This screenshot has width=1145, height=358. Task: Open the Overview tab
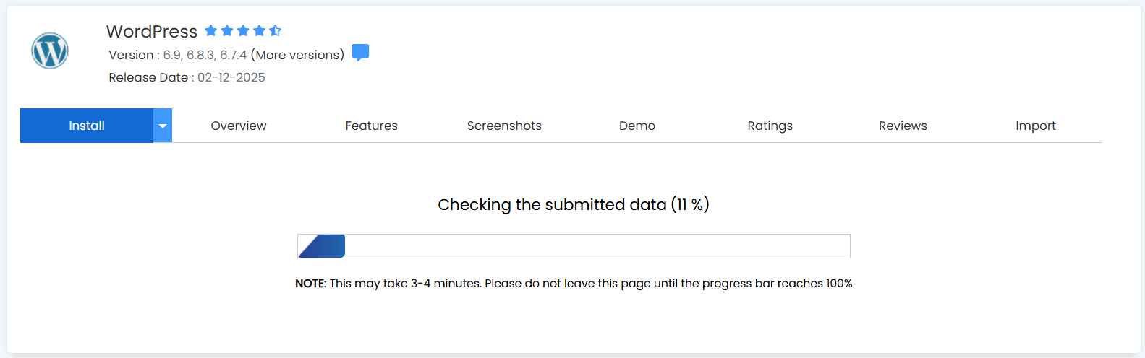[239, 126]
